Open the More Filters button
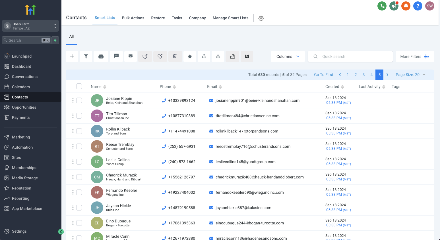The height and width of the screenshot is (240, 440). 414,56
